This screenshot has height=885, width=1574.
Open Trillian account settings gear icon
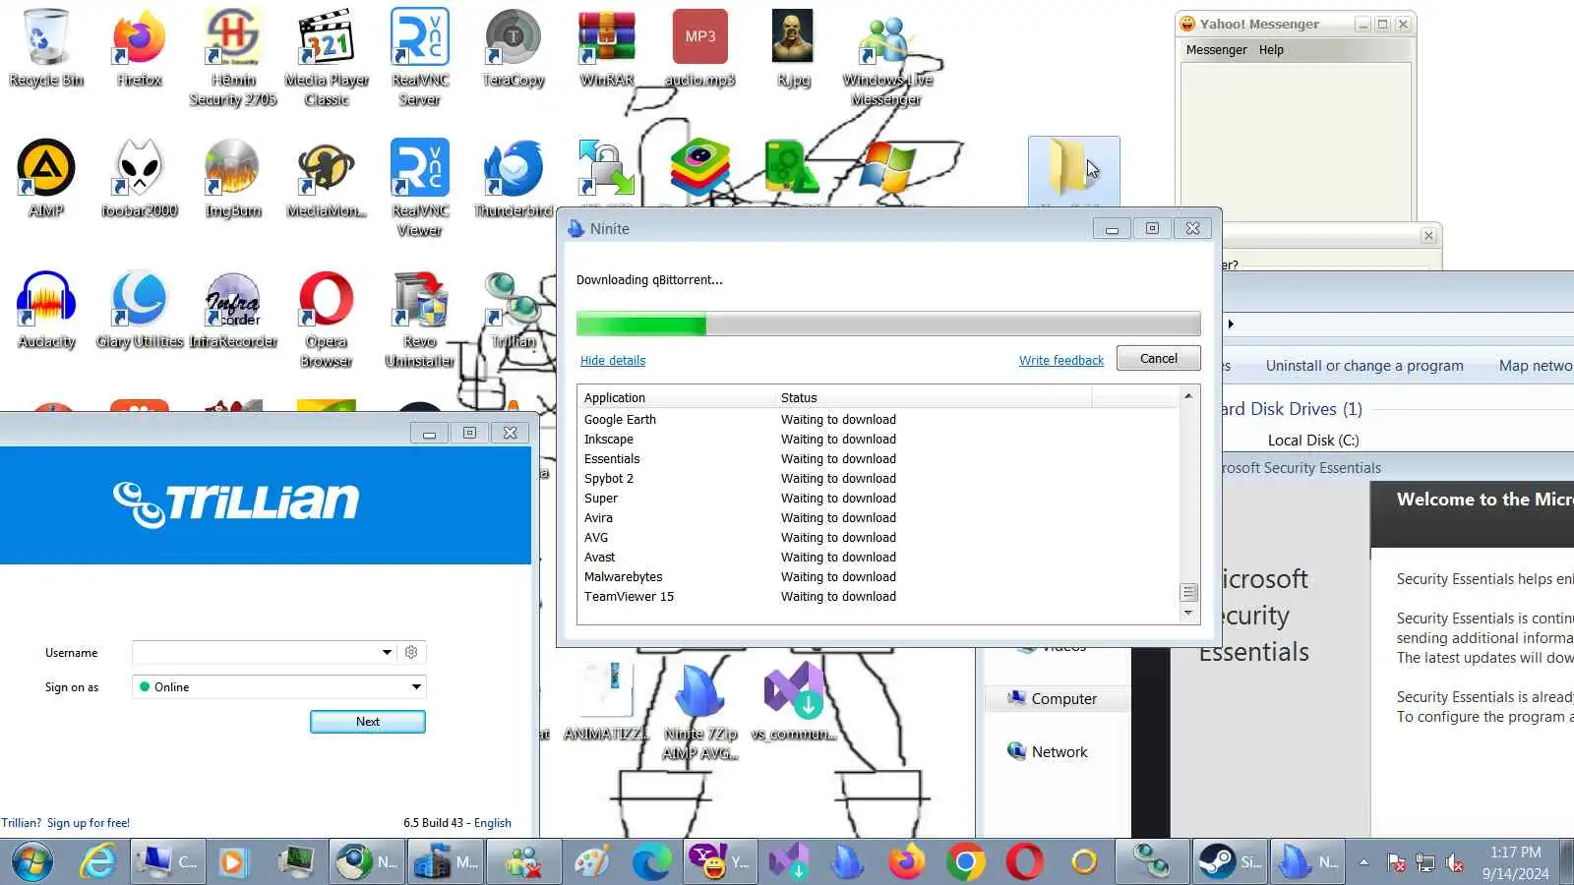pyautogui.click(x=411, y=652)
